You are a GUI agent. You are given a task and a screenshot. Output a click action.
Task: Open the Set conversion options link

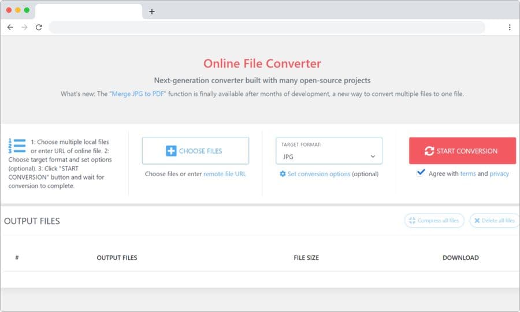click(x=318, y=174)
